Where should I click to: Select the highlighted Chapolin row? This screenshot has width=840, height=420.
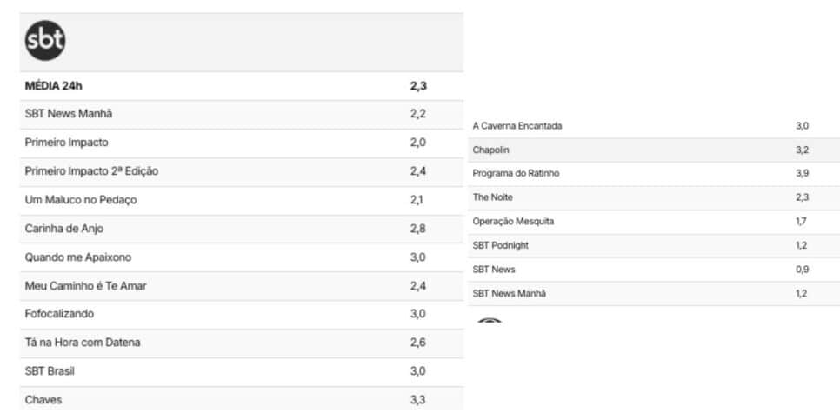[x=654, y=150]
